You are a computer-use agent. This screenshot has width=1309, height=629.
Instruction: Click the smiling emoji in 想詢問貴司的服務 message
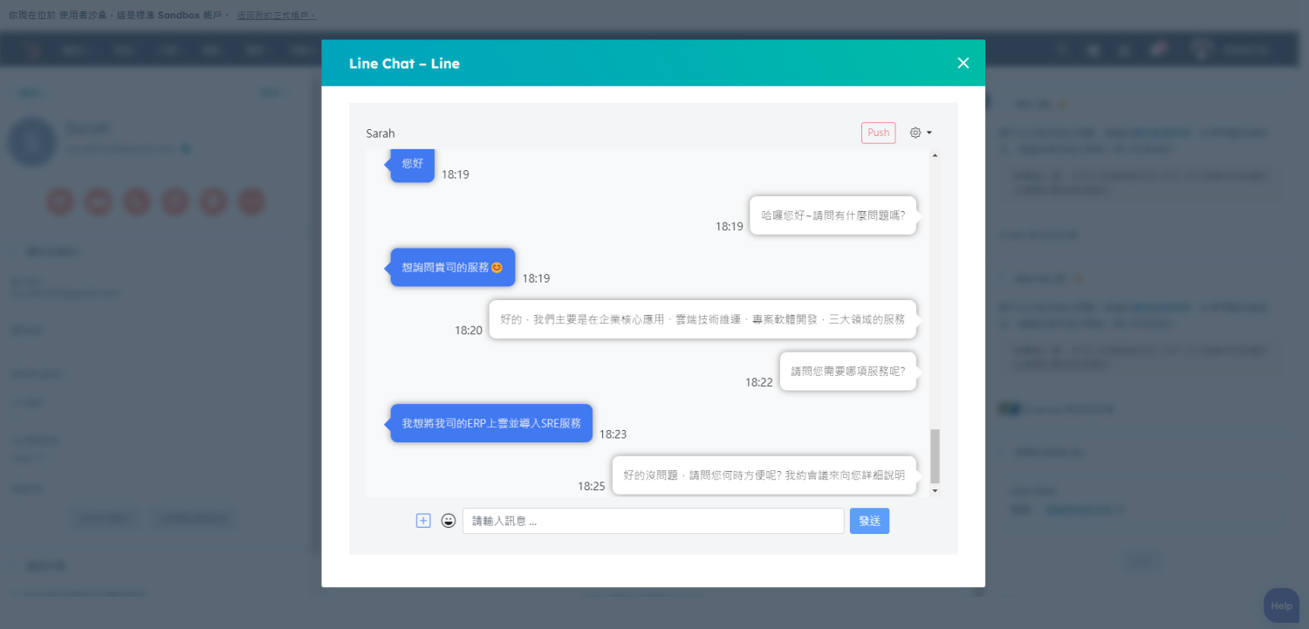[497, 268]
